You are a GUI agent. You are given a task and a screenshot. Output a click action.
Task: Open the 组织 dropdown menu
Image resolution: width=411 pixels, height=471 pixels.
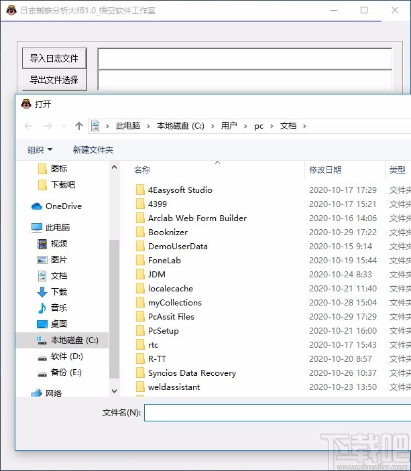click(40, 149)
